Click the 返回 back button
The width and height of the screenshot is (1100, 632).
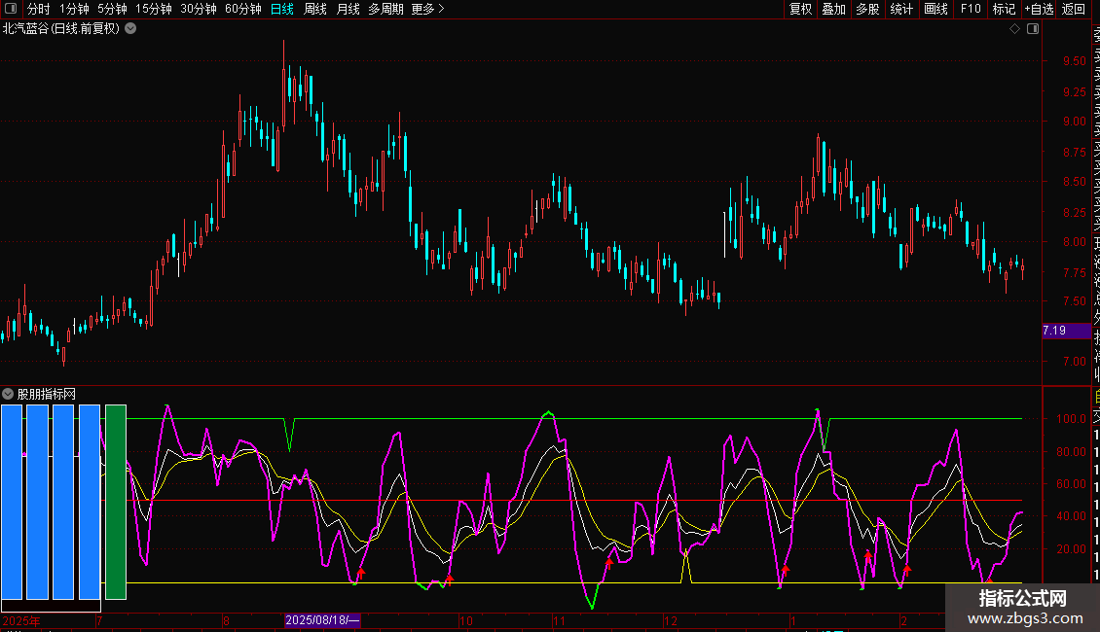[x=1074, y=9]
